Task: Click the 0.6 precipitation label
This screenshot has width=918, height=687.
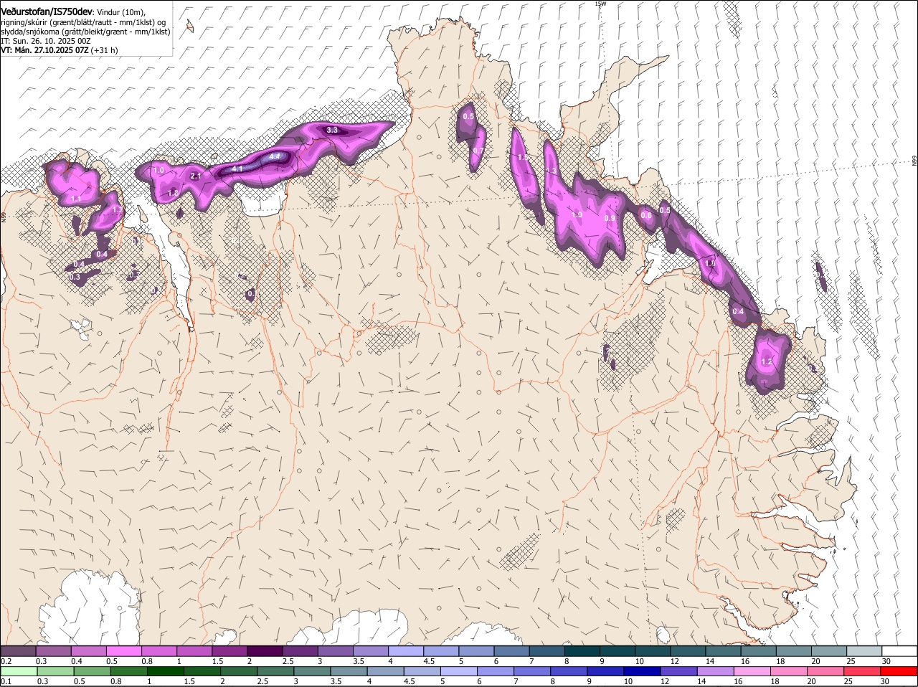Action: pos(646,215)
